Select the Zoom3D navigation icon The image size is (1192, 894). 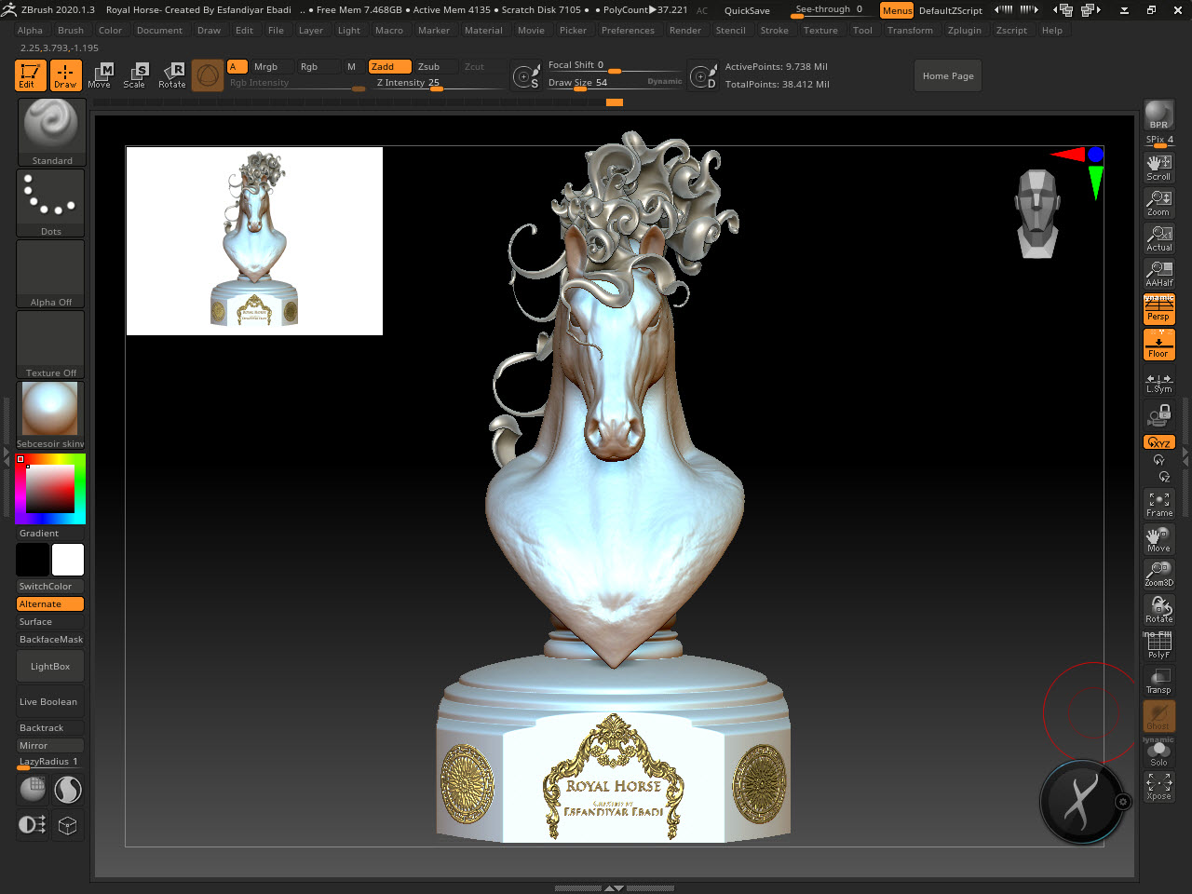click(x=1158, y=573)
